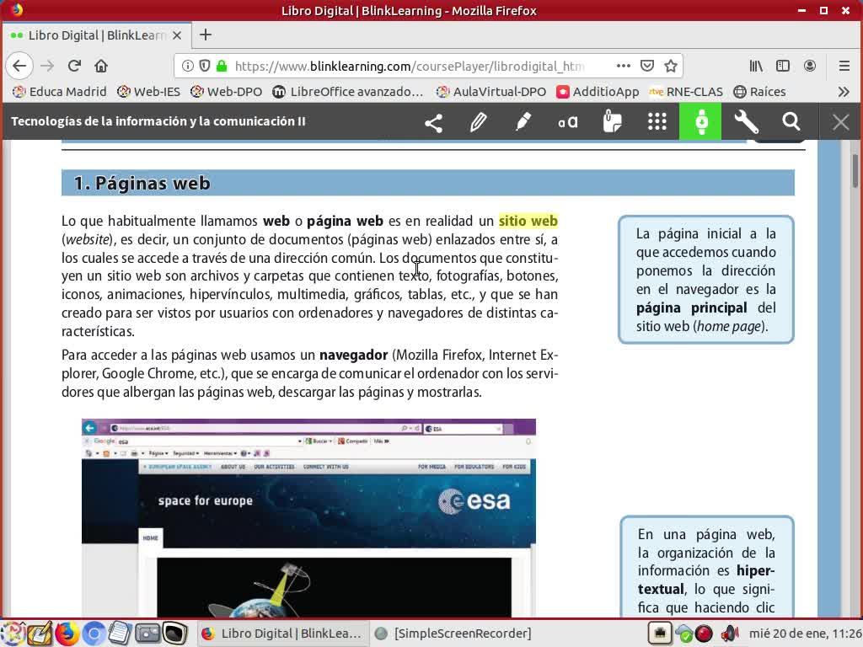The width and height of the screenshot is (863, 647).
Task: Open the sticky notes tool
Action: [x=613, y=122]
